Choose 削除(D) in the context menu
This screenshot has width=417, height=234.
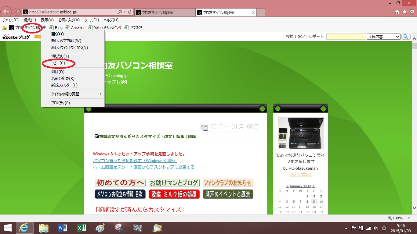tap(73, 72)
